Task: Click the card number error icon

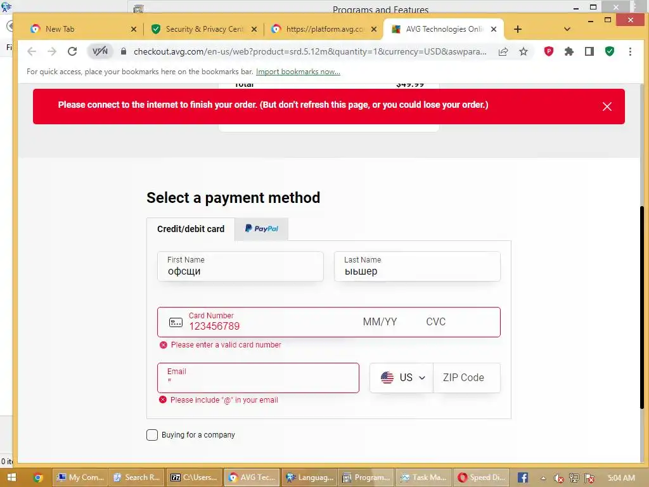Action: (x=163, y=344)
